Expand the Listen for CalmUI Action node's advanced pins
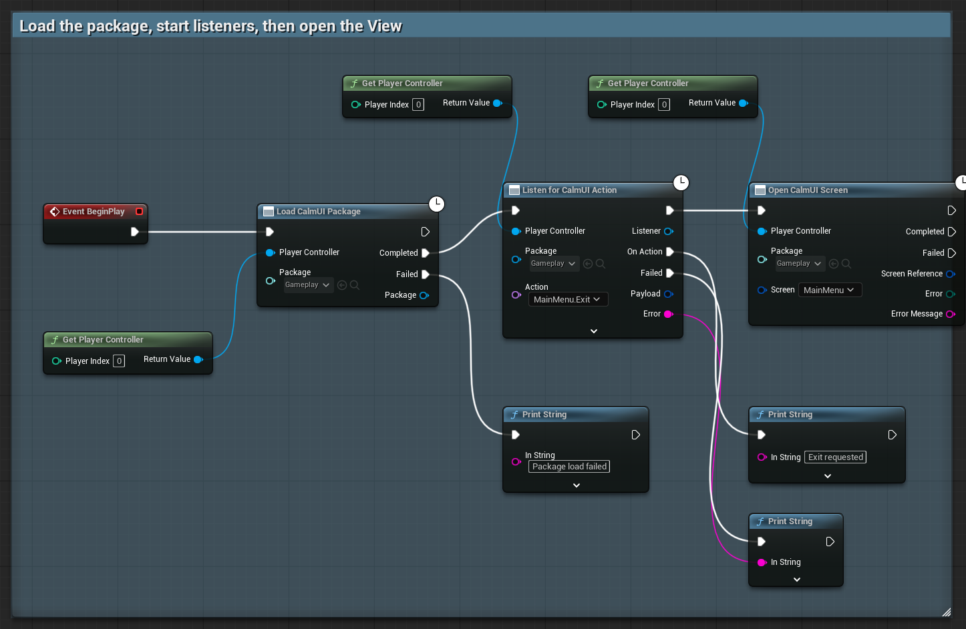Screen dimensions: 966x629 pyautogui.click(x=593, y=331)
